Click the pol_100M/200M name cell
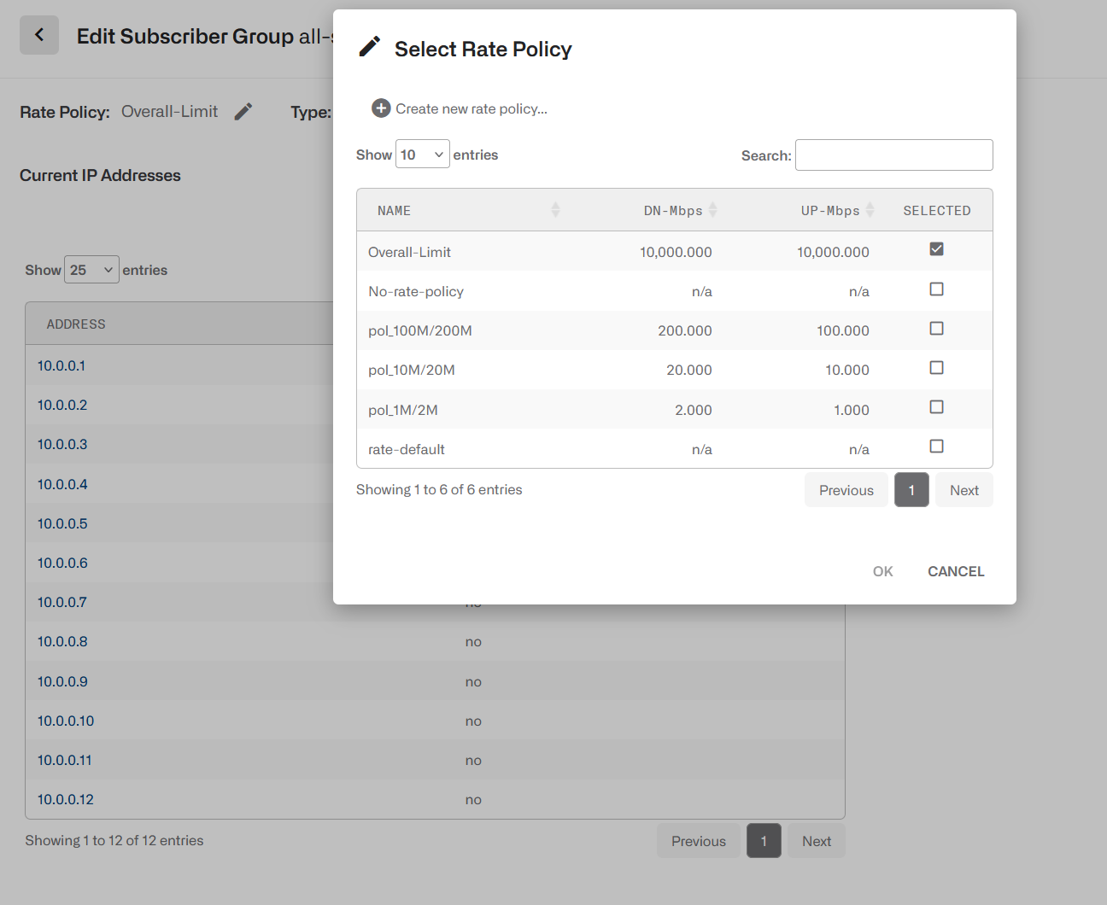 tap(420, 330)
